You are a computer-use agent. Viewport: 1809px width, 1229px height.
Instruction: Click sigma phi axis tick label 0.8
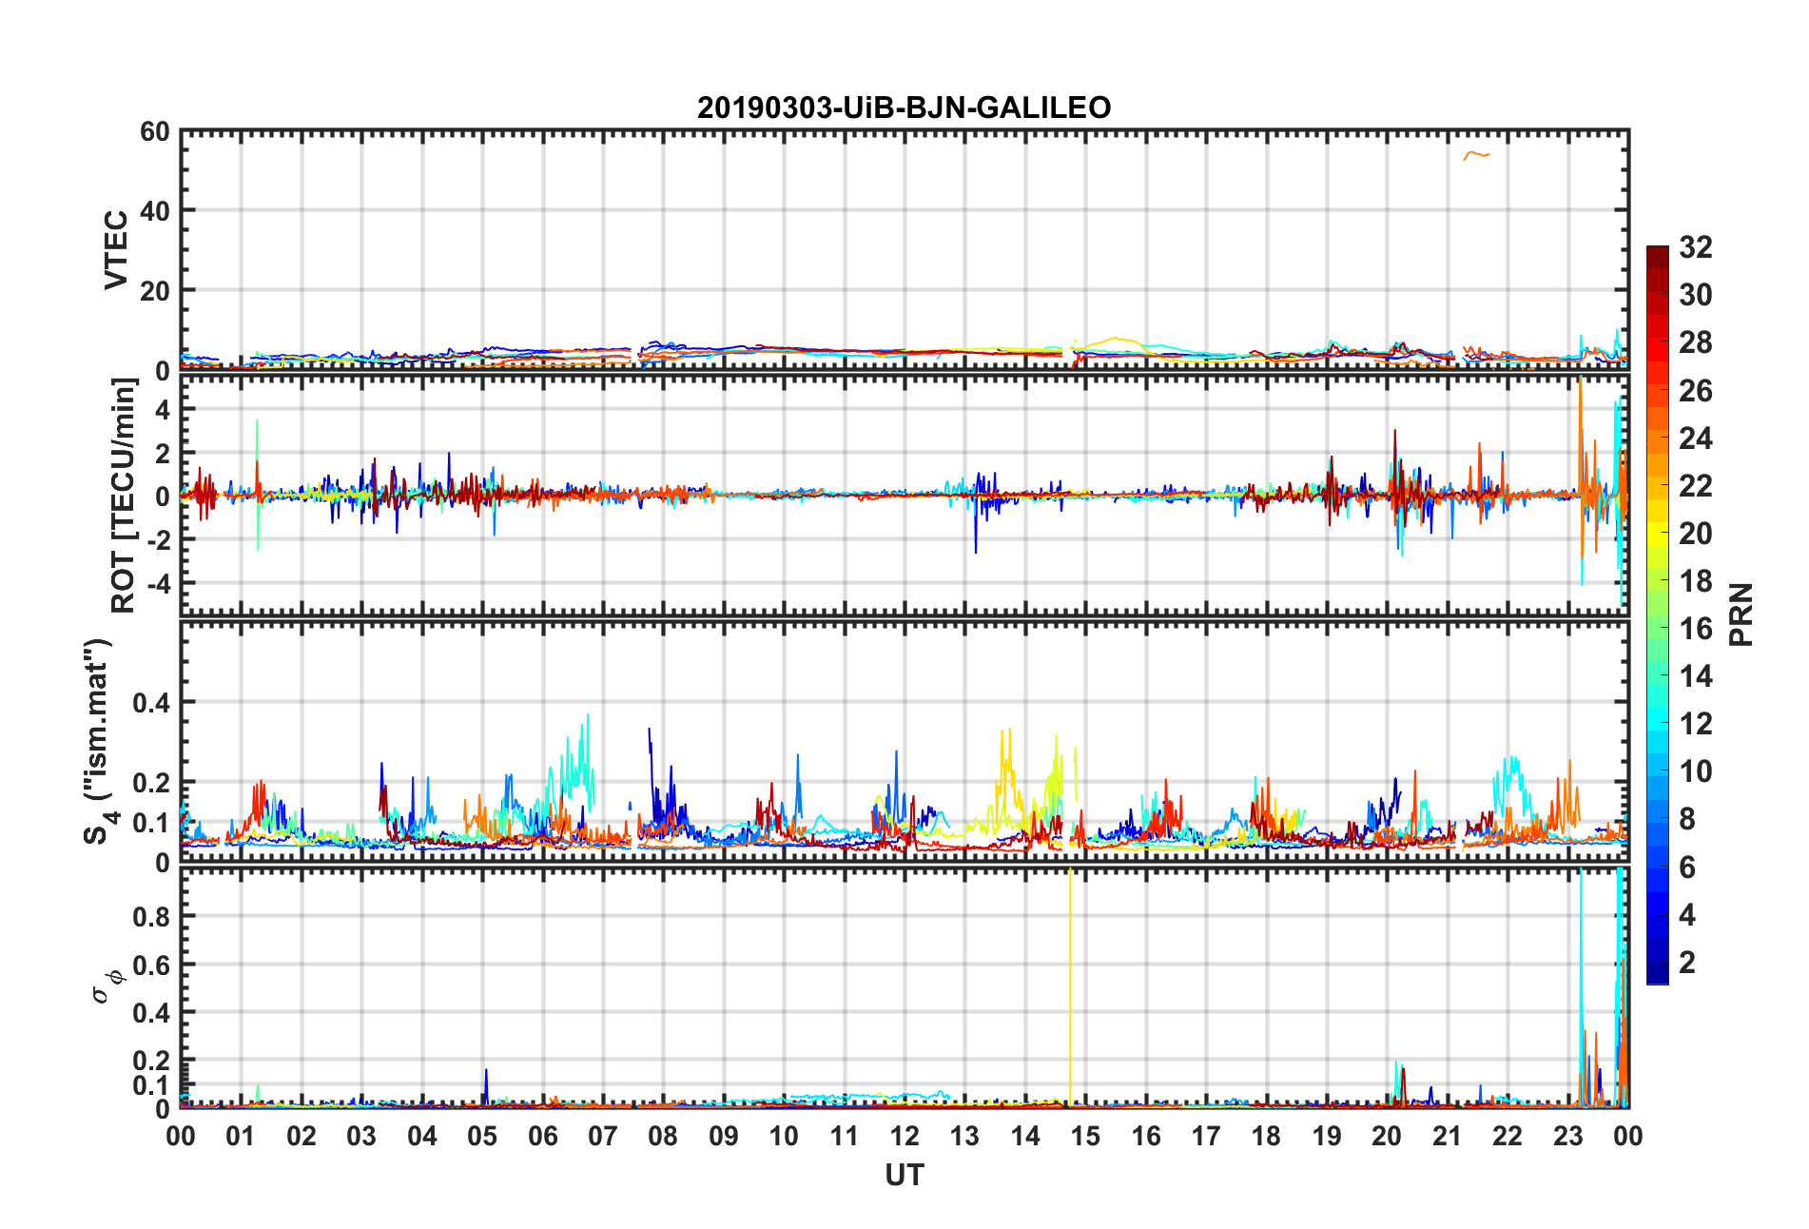coord(151,917)
